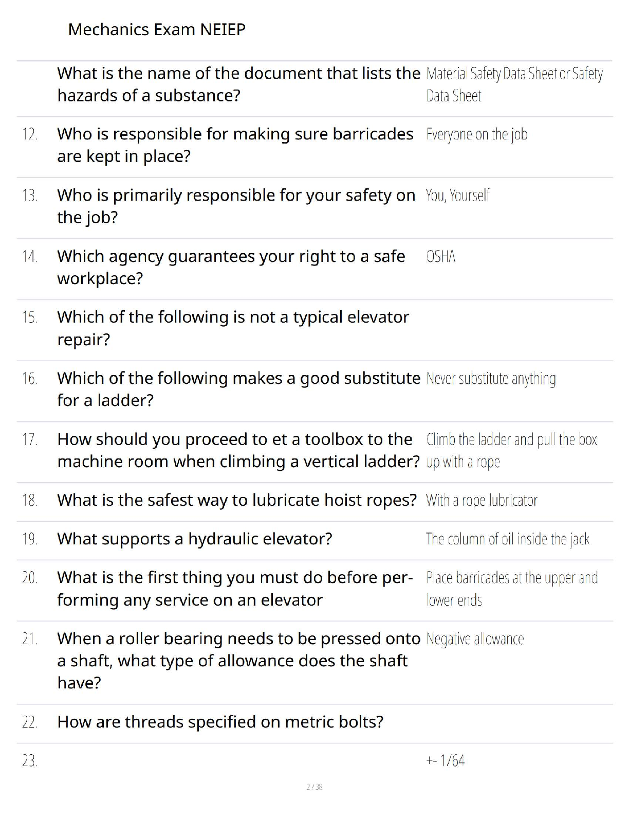Select question 13 about your safety

236,206
